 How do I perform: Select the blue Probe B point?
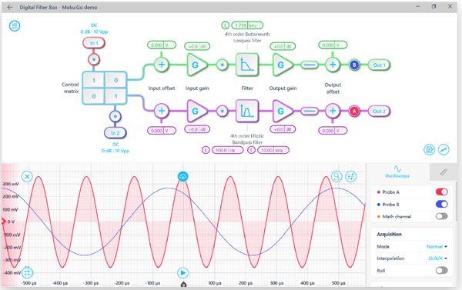(354, 65)
